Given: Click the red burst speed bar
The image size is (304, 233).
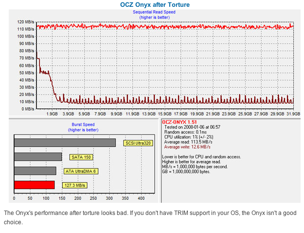Looking at the screenshot, I should (35, 185).
